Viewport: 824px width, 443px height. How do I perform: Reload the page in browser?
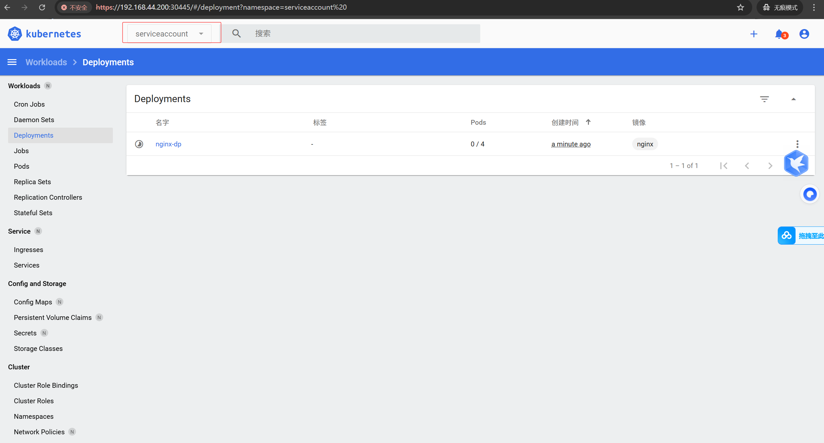click(x=42, y=7)
